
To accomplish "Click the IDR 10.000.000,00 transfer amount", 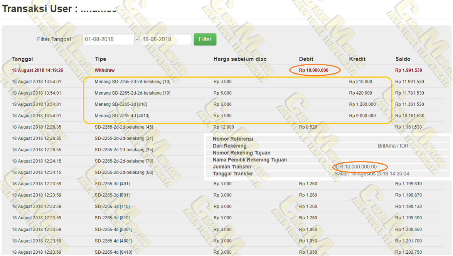I will [355, 167].
